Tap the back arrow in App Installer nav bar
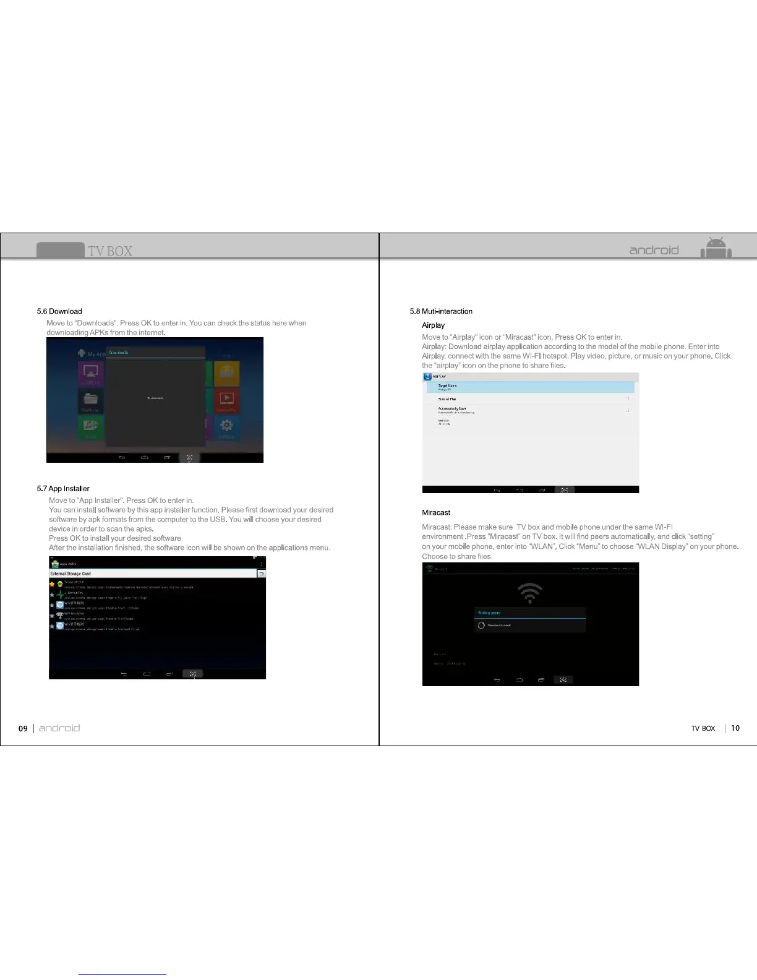 [x=124, y=674]
